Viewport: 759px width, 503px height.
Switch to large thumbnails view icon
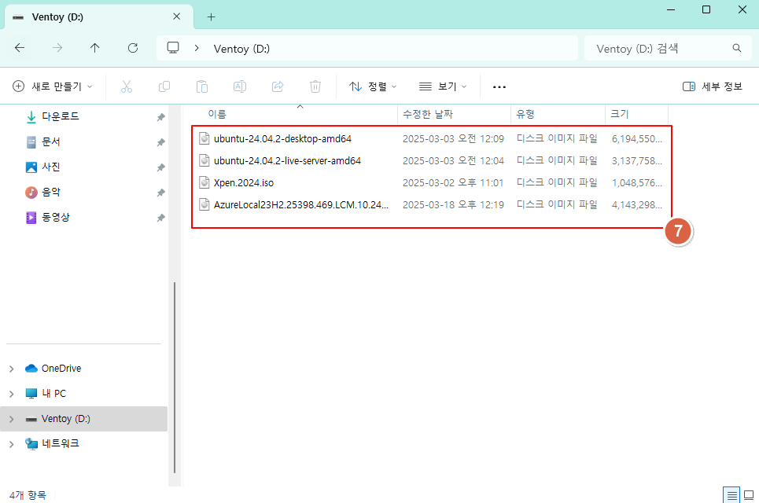tap(748, 495)
